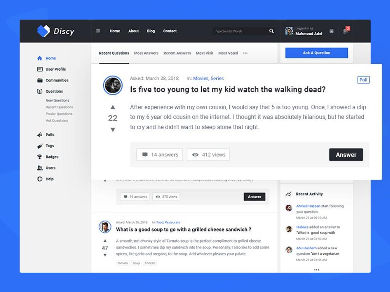Click the Communities folder icon
The height and width of the screenshot is (292, 390).
click(x=40, y=80)
